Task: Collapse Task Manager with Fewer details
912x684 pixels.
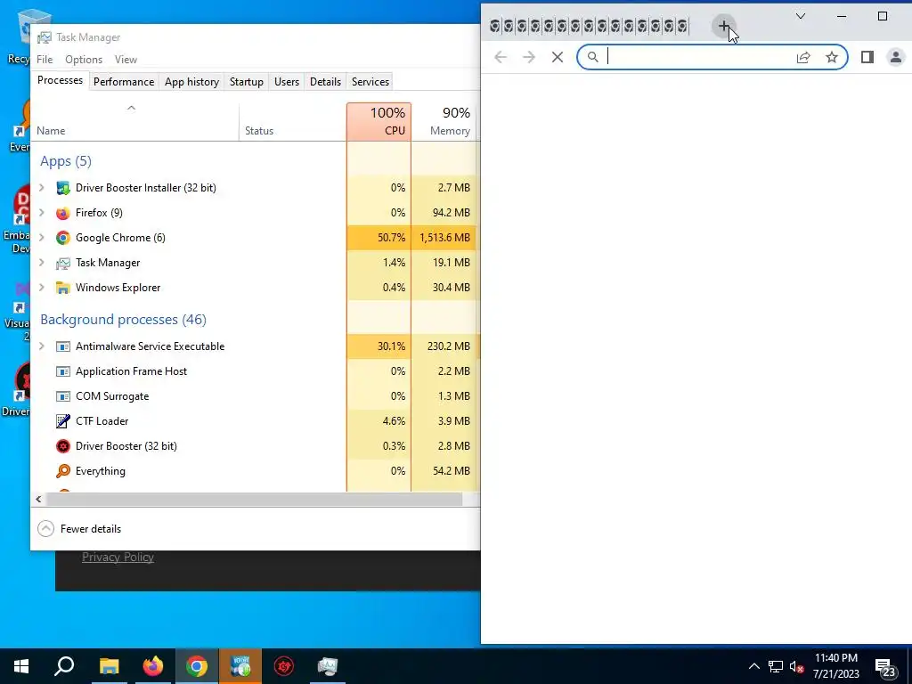Action: (79, 529)
